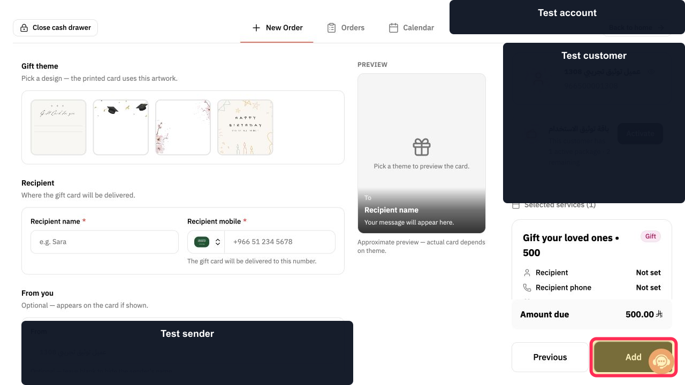Viewport: 685px width, 385px height.
Task: Pick the cherry blossom gift theme
Action: (x=183, y=127)
